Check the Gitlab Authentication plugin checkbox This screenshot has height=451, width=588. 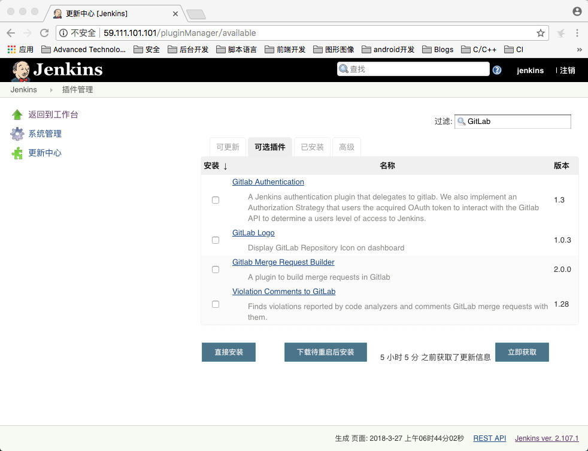point(215,200)
